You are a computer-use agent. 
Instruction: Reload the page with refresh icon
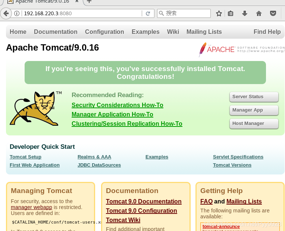tap(148, 13)
